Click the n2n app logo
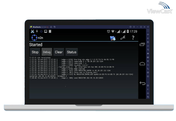176x121 pixels. [x=34, y=38]
